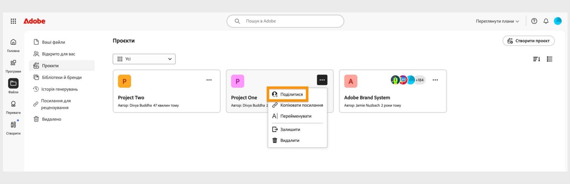Open Історія генерувань section
The width and height of the screenshot is (570, 184).
[x=62, y=89]
